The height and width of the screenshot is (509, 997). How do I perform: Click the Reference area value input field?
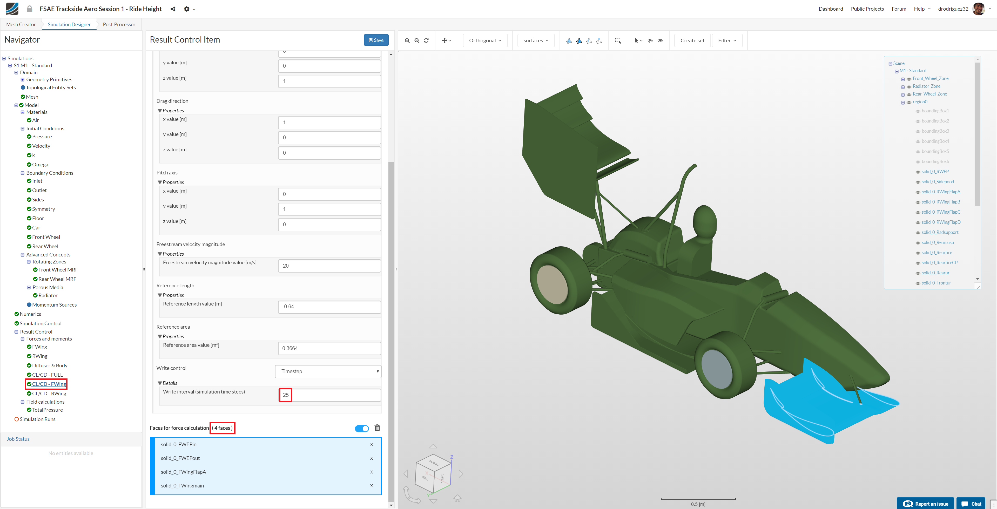click(x=329, y=348)
